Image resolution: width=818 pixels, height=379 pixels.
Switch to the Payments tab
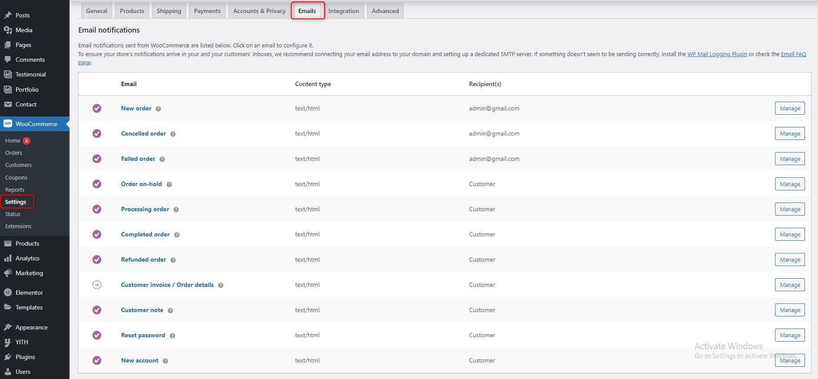coord(207,11)
